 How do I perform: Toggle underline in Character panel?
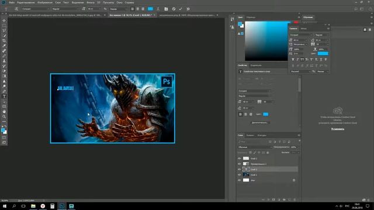(321, 60)
